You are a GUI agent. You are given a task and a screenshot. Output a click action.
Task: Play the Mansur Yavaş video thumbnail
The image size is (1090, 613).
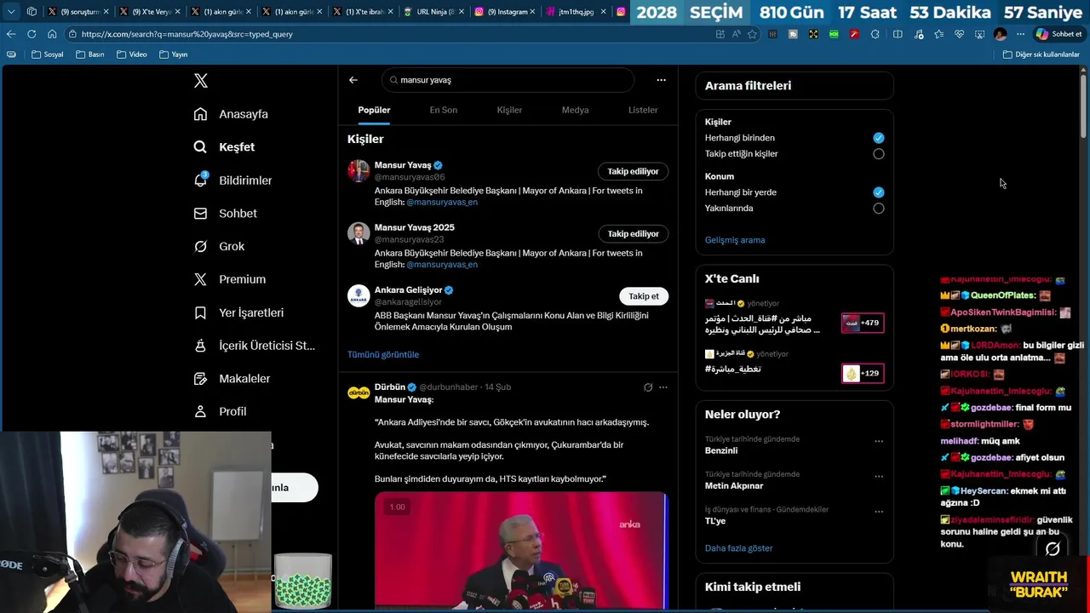tap(520, 550)
